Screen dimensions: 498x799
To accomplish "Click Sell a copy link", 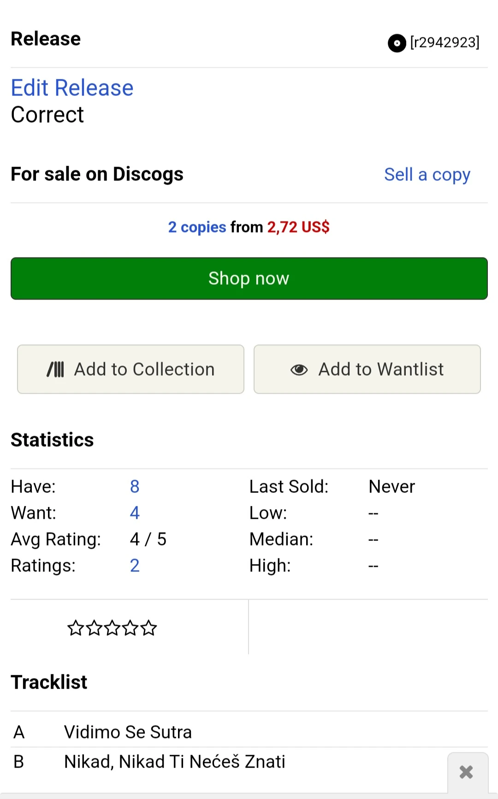I will pos(427,174).
